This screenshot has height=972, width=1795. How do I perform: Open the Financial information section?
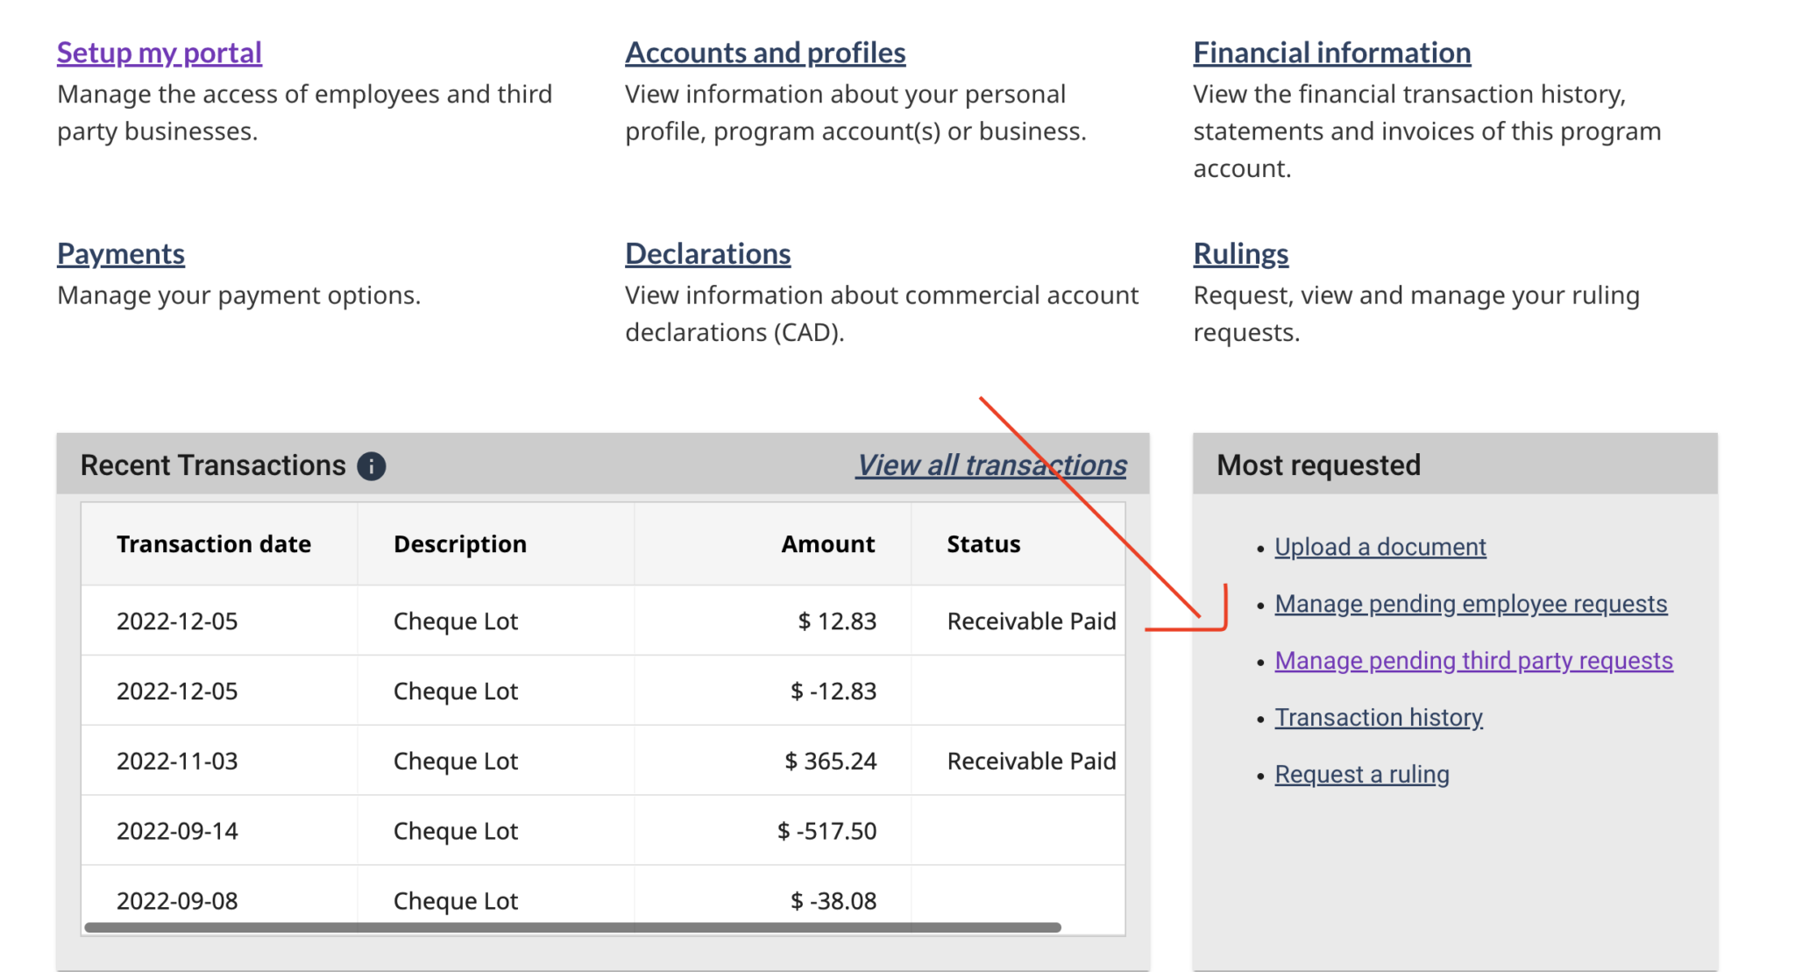[1331, 53]
